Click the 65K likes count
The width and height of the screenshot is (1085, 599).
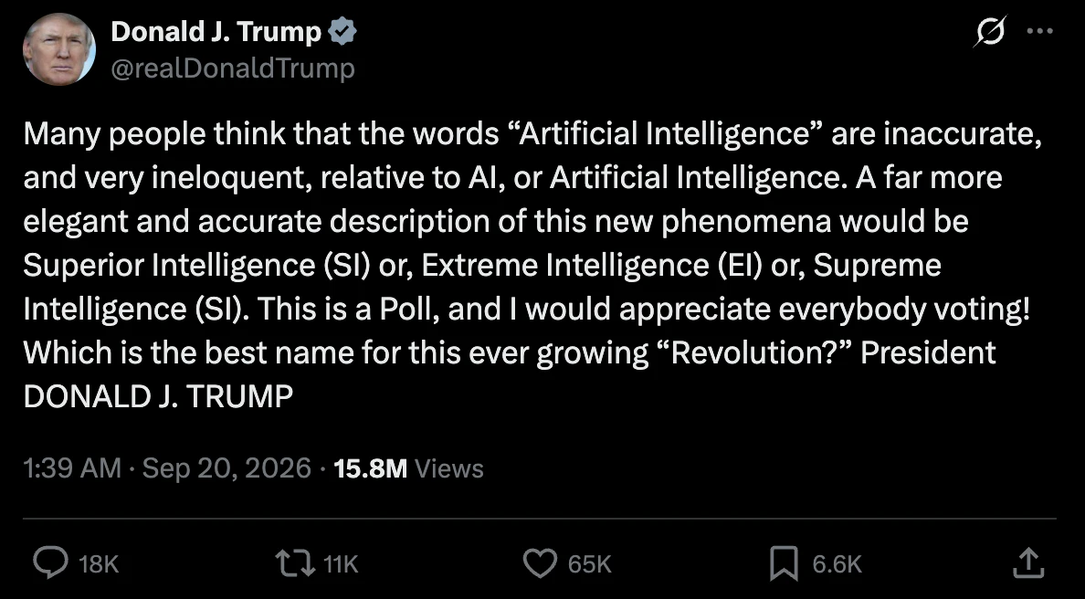tap(590, 564)
